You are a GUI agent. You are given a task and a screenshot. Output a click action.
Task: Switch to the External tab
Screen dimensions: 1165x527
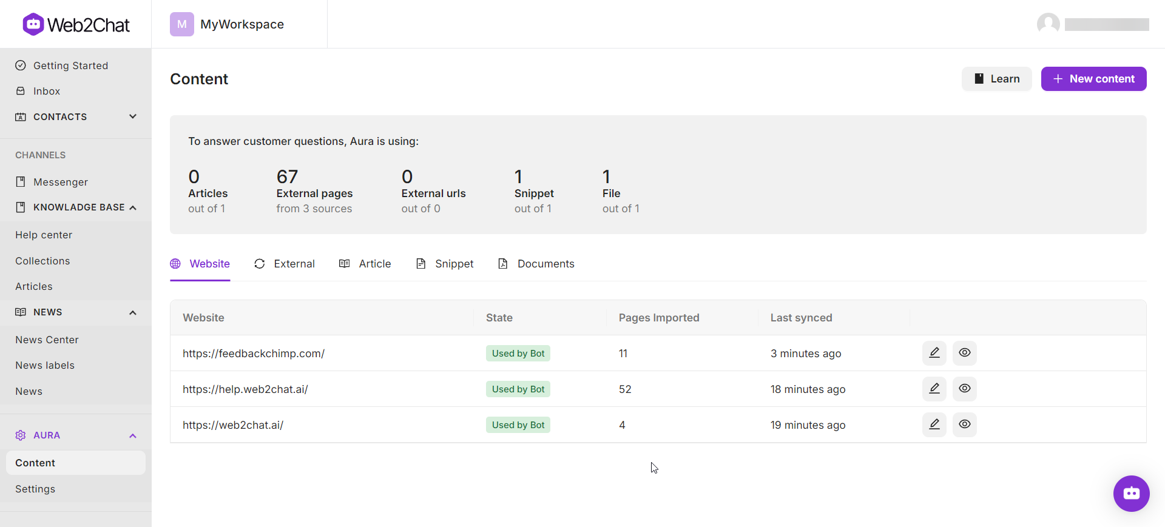[285, 264]
